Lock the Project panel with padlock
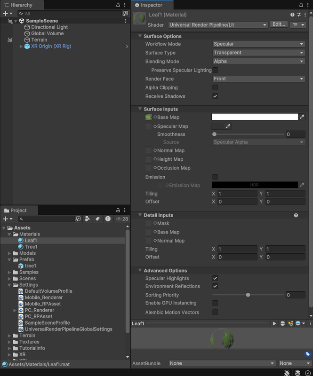Image resolution: width=313 pixels, height=376 pixels. pyautogui.click(x=118, y=210)
